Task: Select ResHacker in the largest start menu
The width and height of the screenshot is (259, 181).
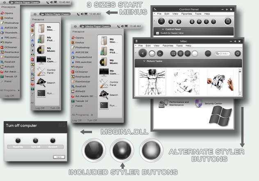Action: tap(81, 76)
